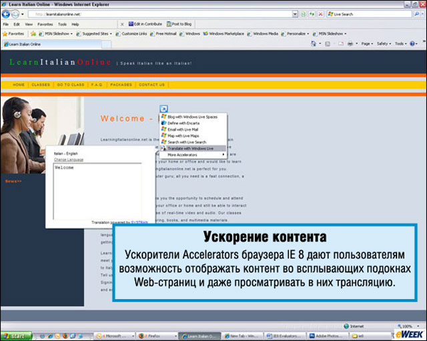Click the blue Help question icon
Viewport: 427px width, 341px height.
412,44
